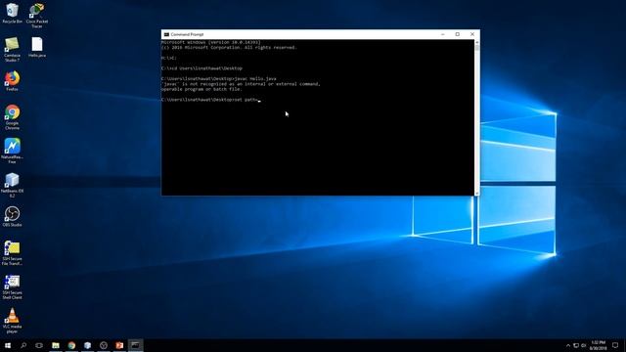
Task: Select the Firefox desktop shortcut
Action: coord(12,81)
